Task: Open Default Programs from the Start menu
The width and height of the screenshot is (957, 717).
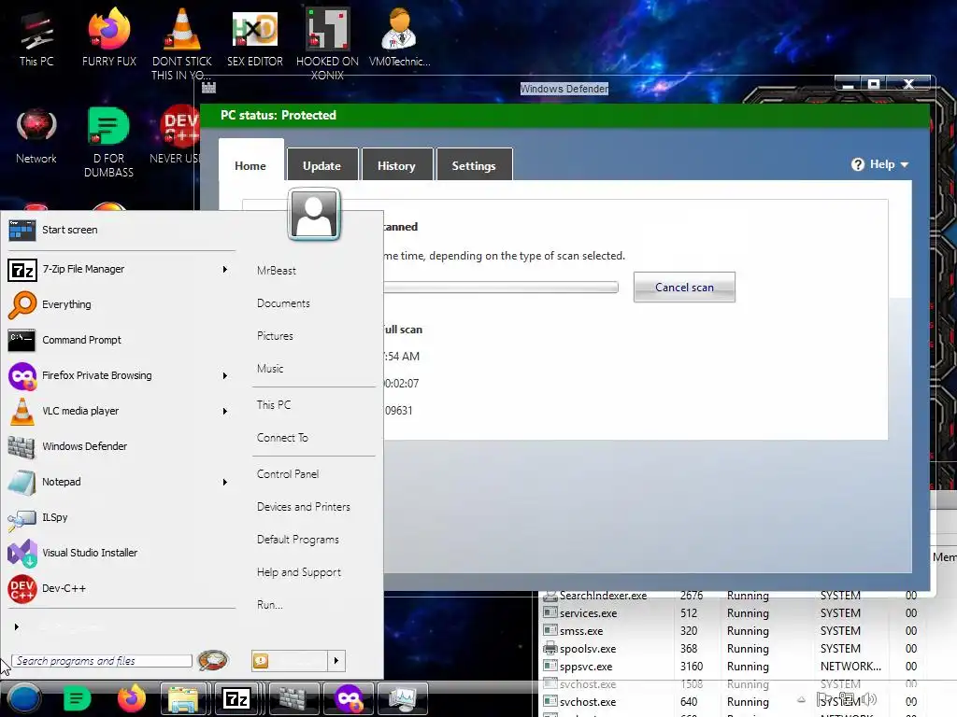Action: pos(297,540)
